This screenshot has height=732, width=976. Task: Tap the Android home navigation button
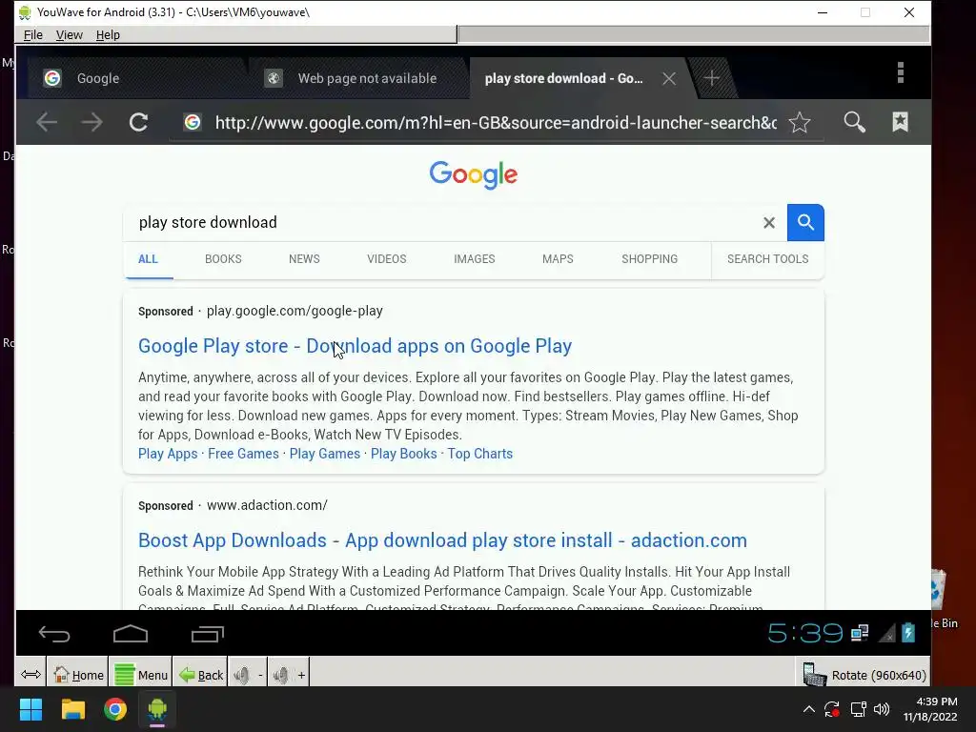tap(131, 634)
